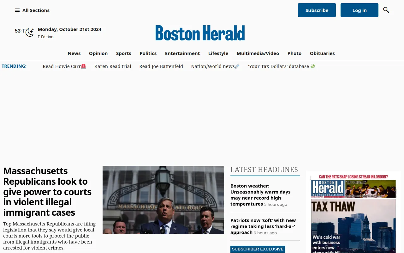
Task: Click the night weather moon icon
Action: pos(30,32)
